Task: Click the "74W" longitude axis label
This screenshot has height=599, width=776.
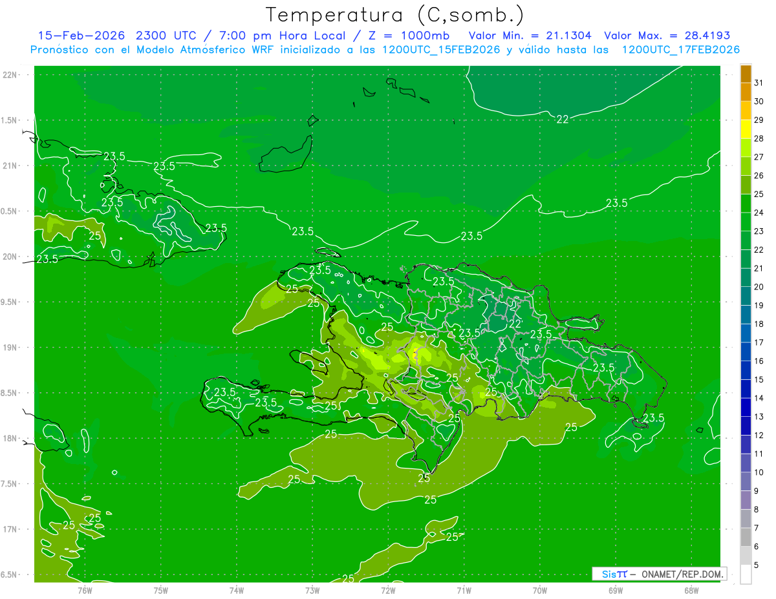Action: [x=236, y=590]
